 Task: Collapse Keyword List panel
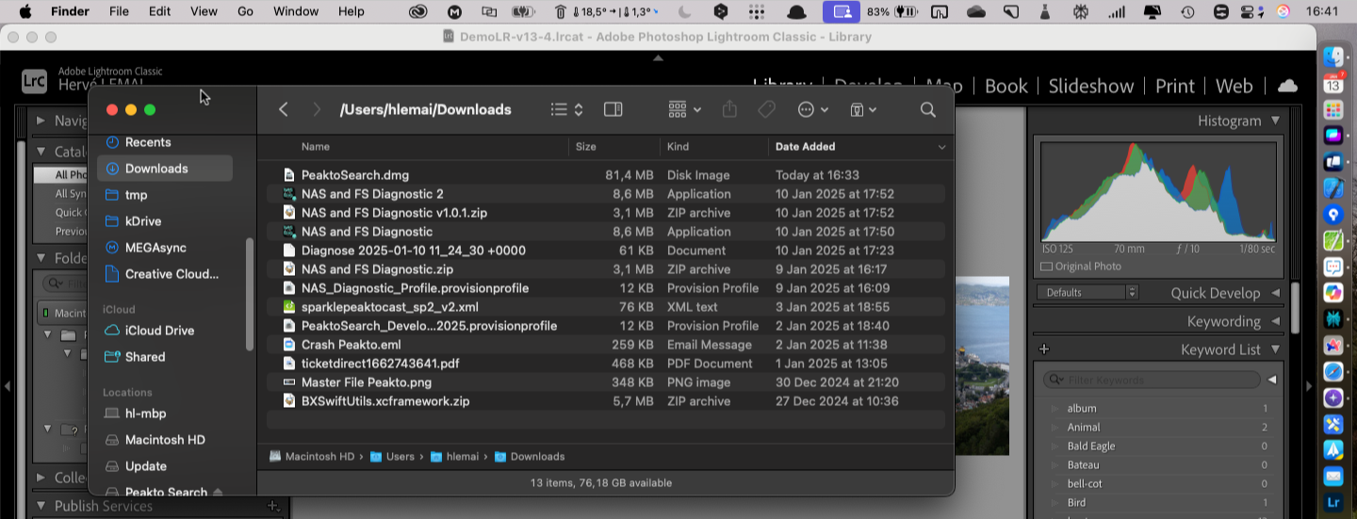(x=1275, y=349)
